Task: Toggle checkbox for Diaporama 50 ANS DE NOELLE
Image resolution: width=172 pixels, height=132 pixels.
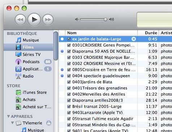Action: tap(69, 51)
